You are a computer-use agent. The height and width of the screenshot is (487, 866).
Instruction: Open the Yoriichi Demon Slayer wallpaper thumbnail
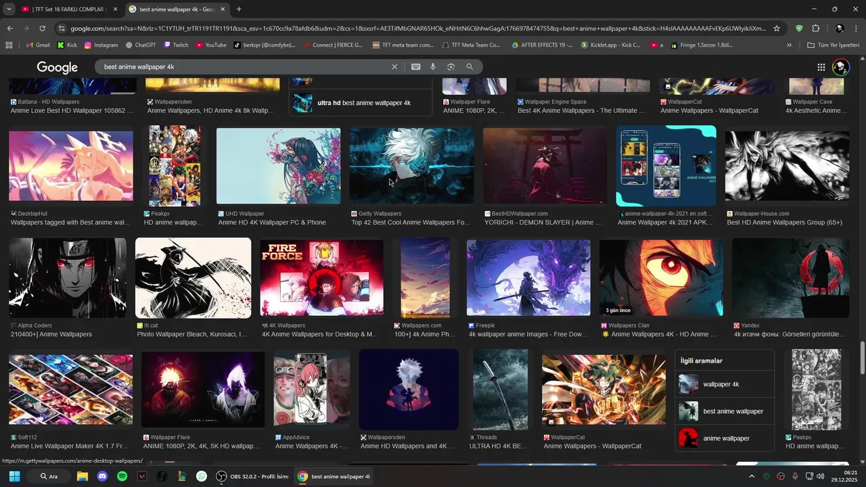pos(545,166)
